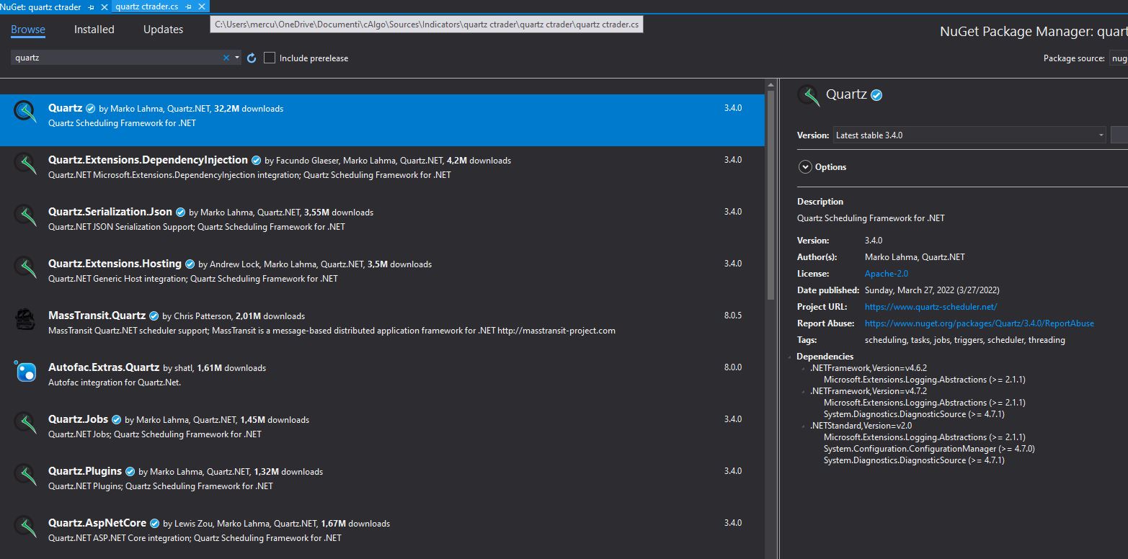1128x559 pixels.
Task: Select the Quartz.Extensions.DependencyInjection package name
Action: click(148, 160)
